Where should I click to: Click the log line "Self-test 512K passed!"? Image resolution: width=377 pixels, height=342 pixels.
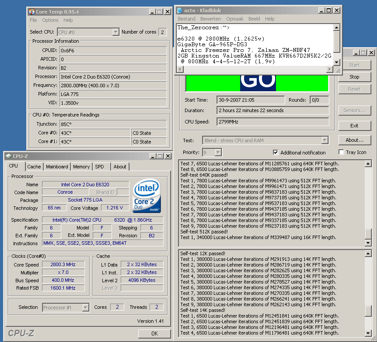(x=204, y=232)
